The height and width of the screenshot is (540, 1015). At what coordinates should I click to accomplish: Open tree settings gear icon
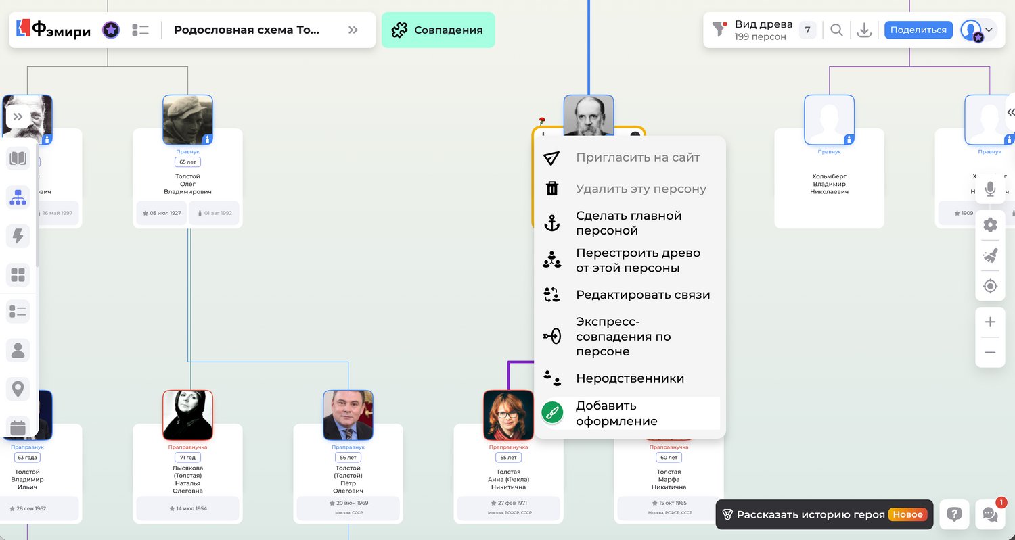pos(990,225)
